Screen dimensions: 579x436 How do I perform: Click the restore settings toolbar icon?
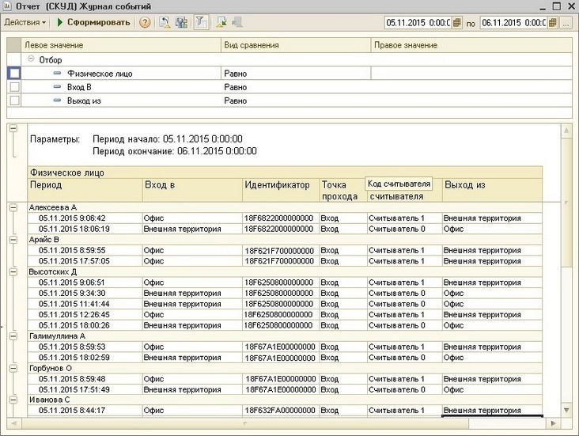220,22
